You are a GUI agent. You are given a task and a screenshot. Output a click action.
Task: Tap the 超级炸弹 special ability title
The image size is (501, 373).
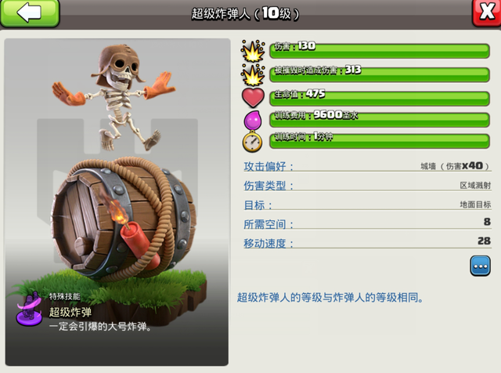pyautogui.click(x=70, y=312)
